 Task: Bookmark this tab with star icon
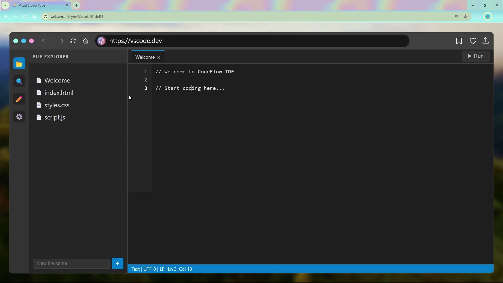(x=465, y=17)
